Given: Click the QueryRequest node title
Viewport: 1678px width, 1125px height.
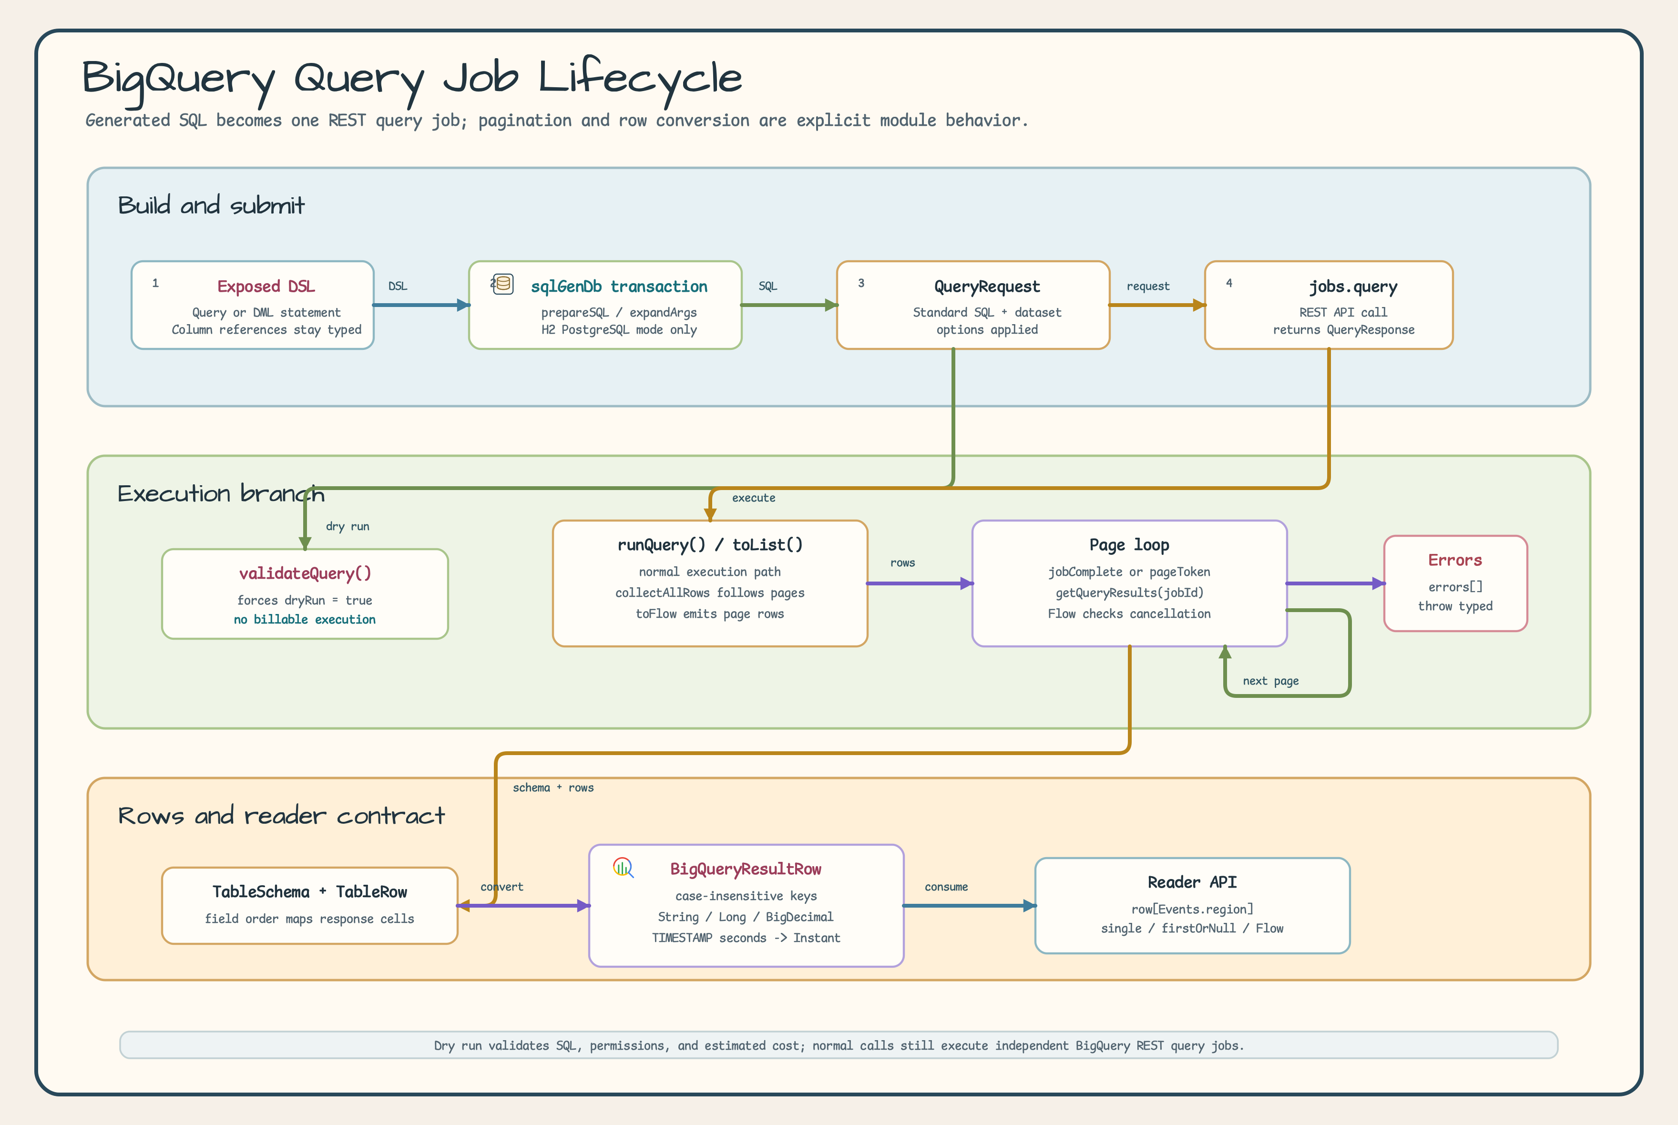Looking at the screenshot, I should pos(986,287).
